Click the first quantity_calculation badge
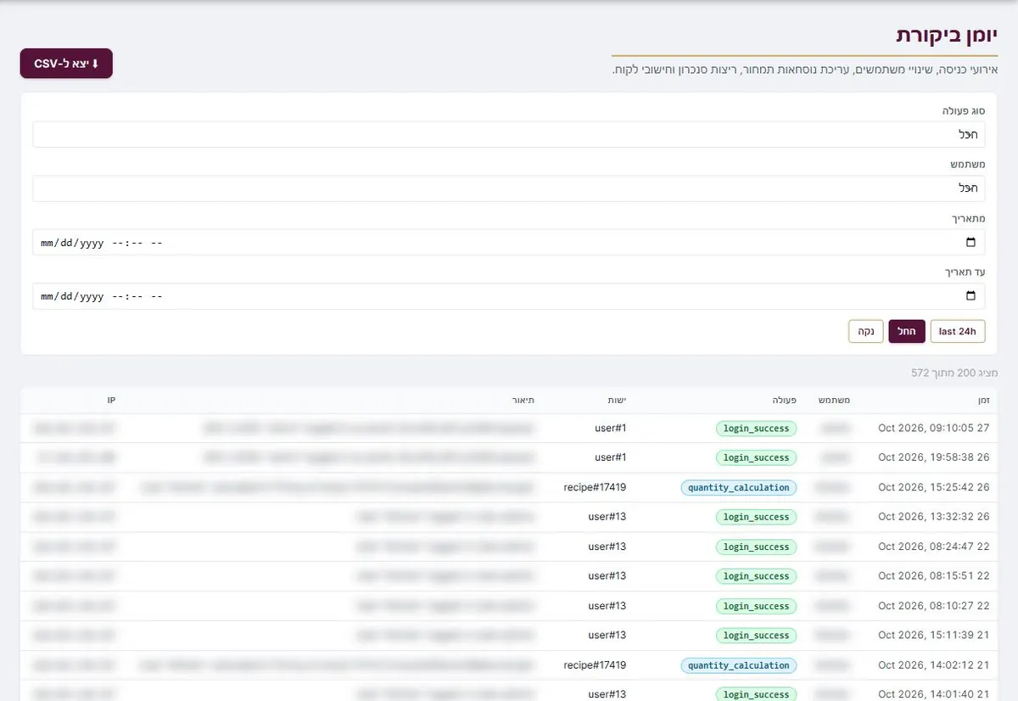 click(739, 487)
